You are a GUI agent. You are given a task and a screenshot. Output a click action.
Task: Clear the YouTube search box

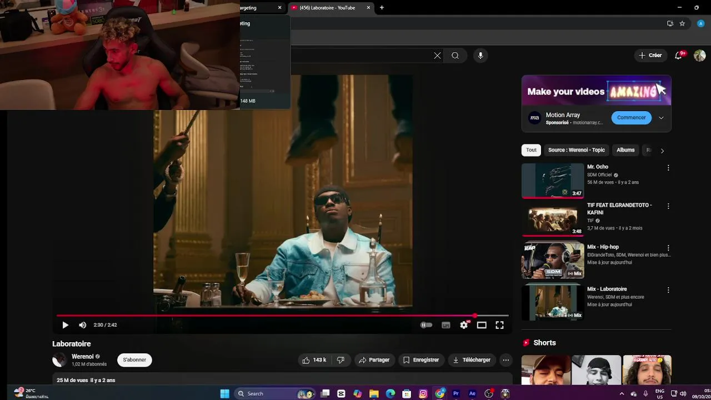tap(437, 56)
